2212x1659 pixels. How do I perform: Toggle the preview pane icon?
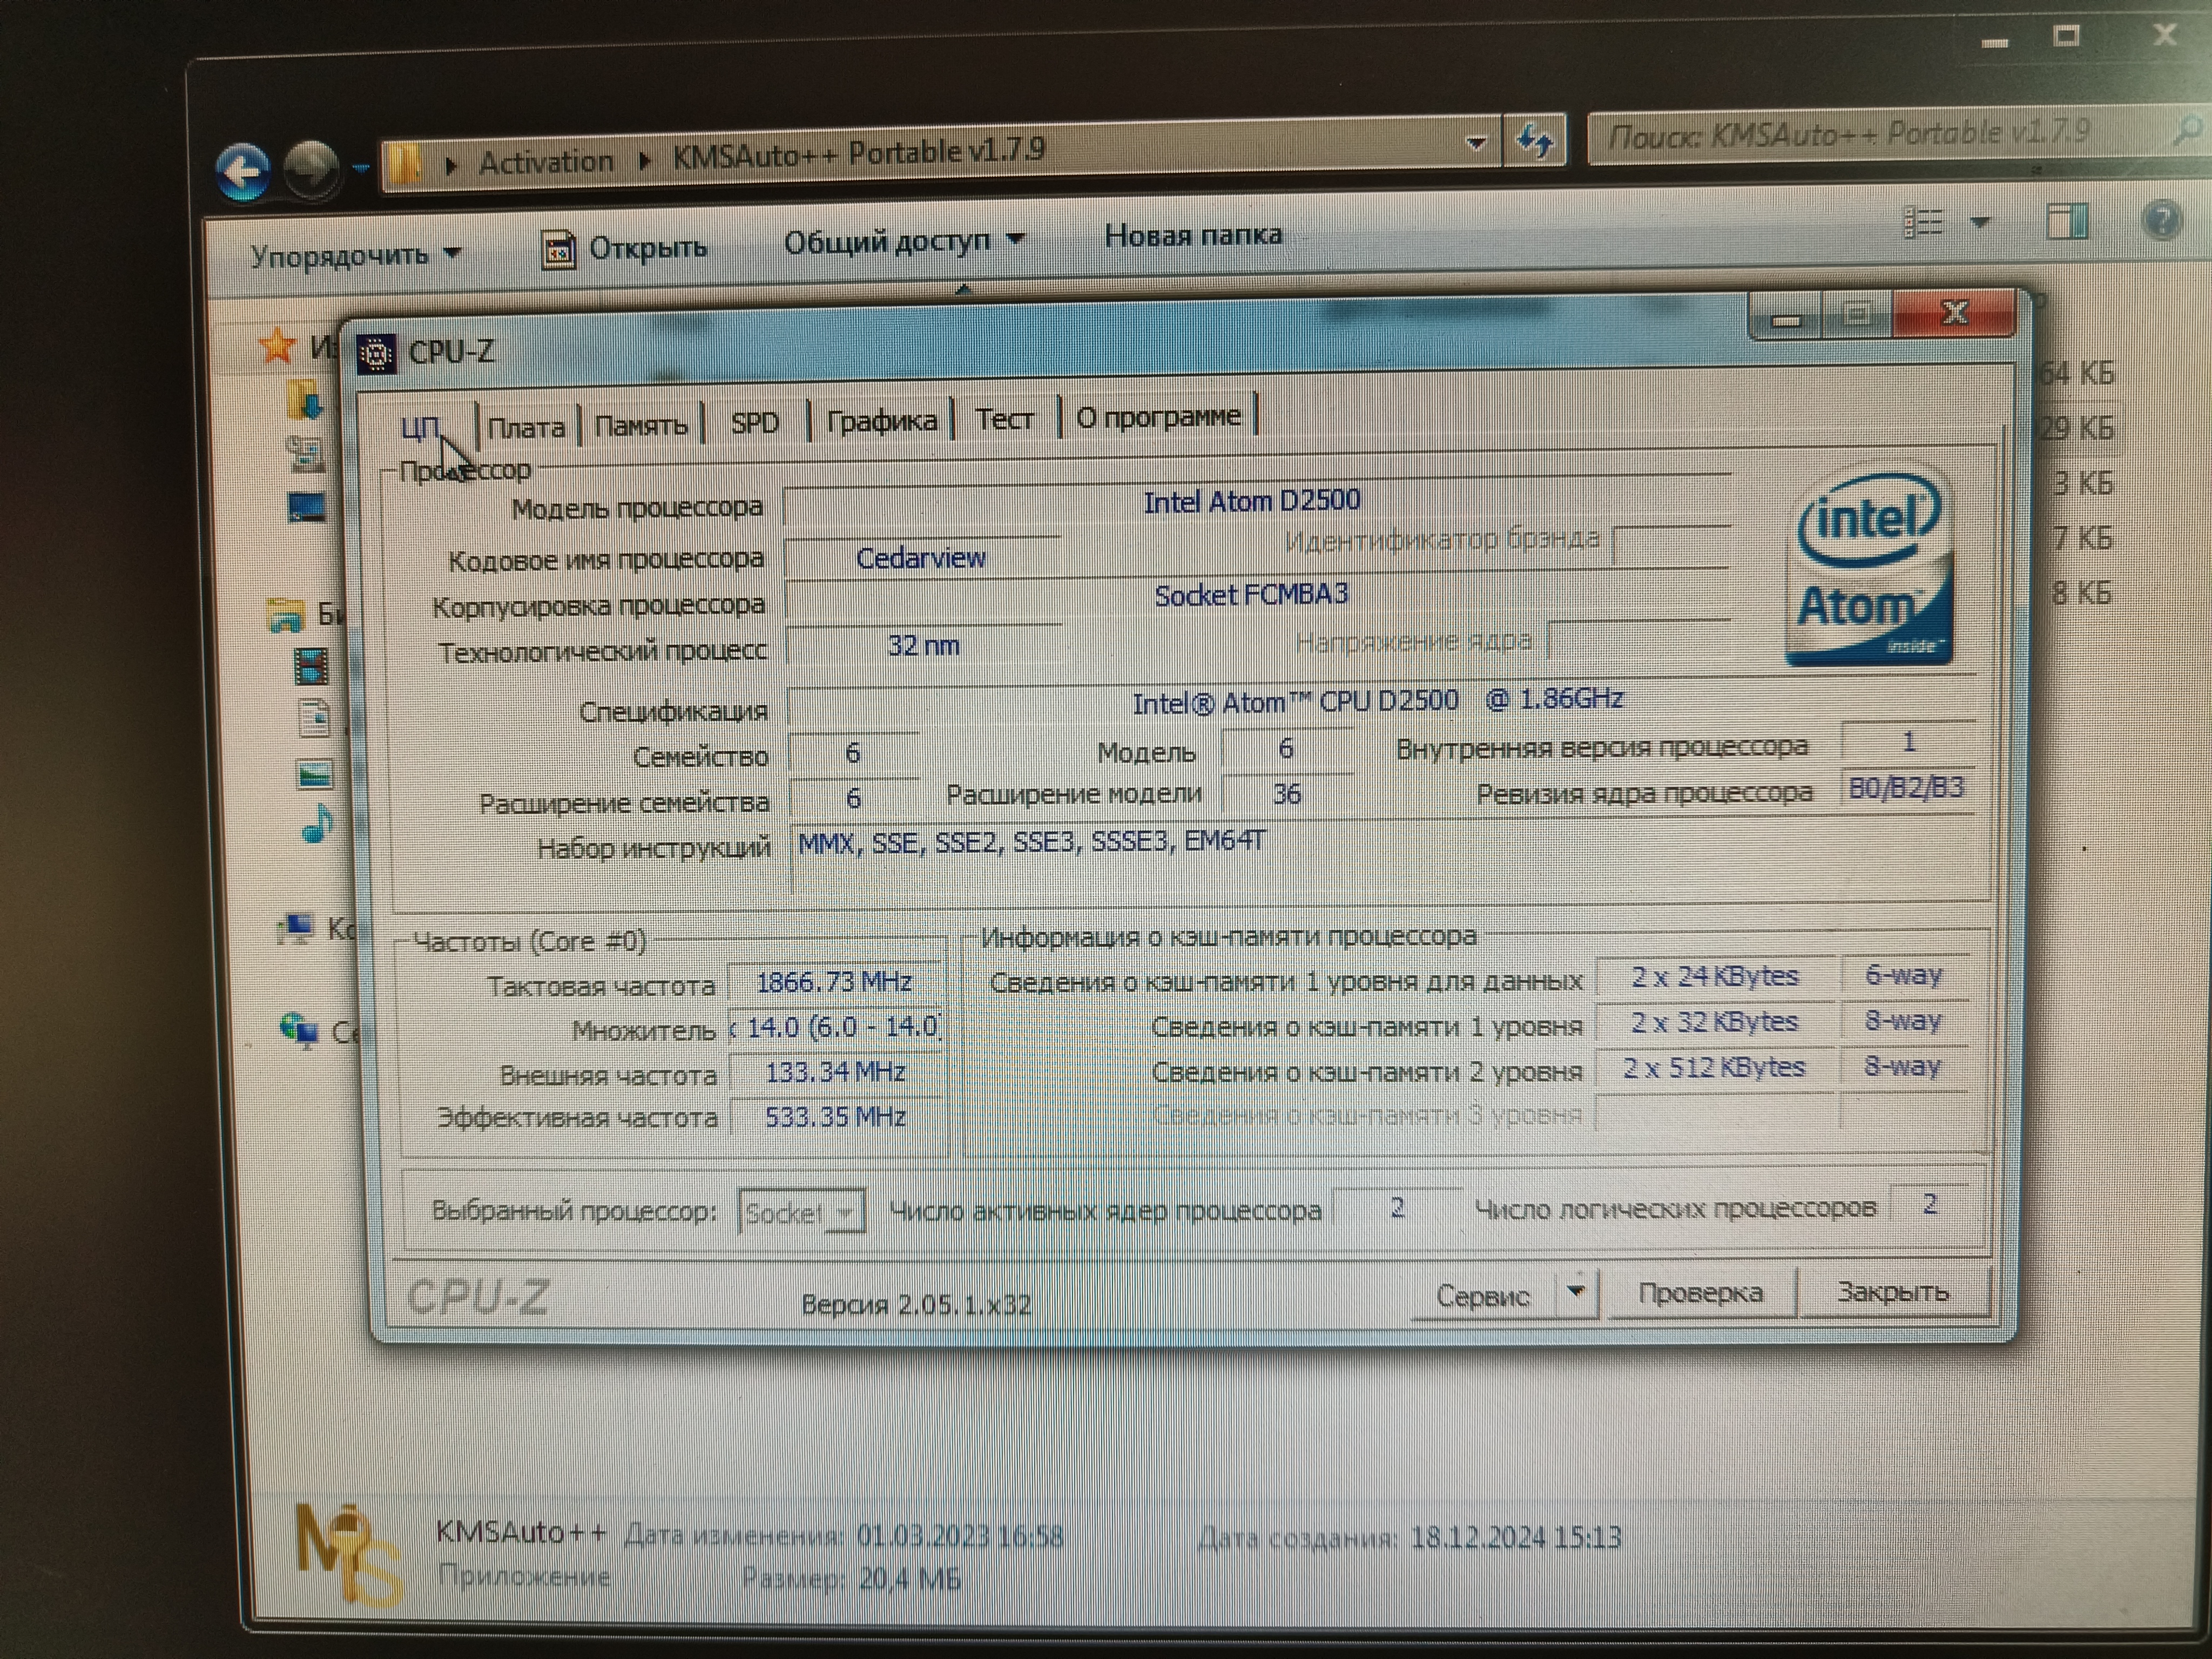[2067, 221]
